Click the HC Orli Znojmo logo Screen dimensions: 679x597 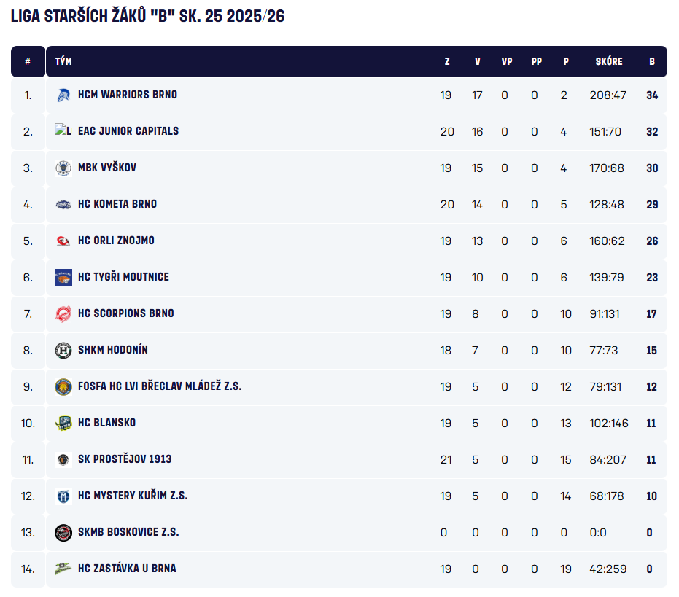click(x=63, y=241)
